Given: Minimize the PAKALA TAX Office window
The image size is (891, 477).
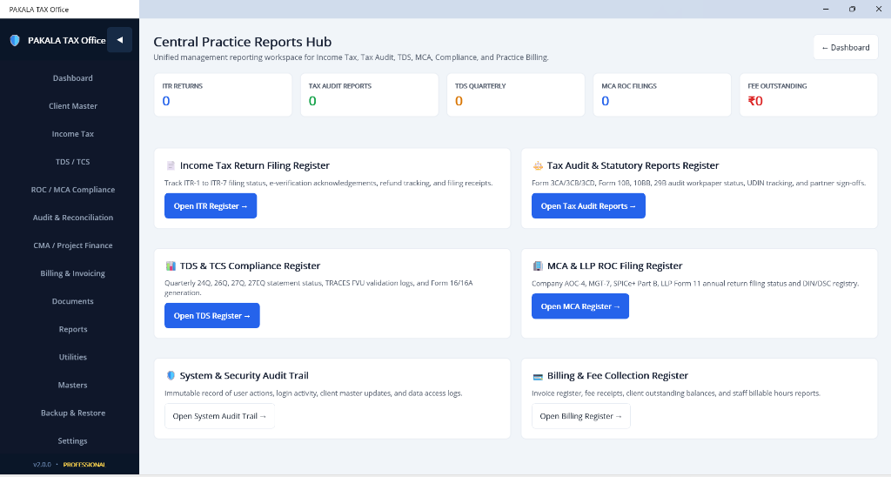Looking at the screenshot, I should click(x=826, y=9).
